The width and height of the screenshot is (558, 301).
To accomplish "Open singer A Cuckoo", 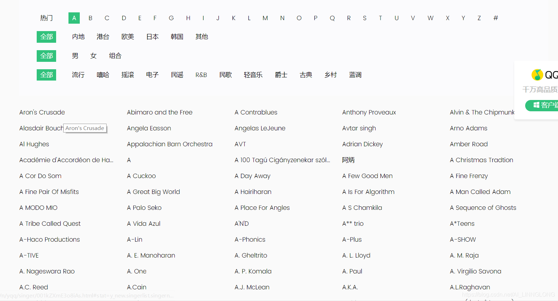I will tap(141, 176).
